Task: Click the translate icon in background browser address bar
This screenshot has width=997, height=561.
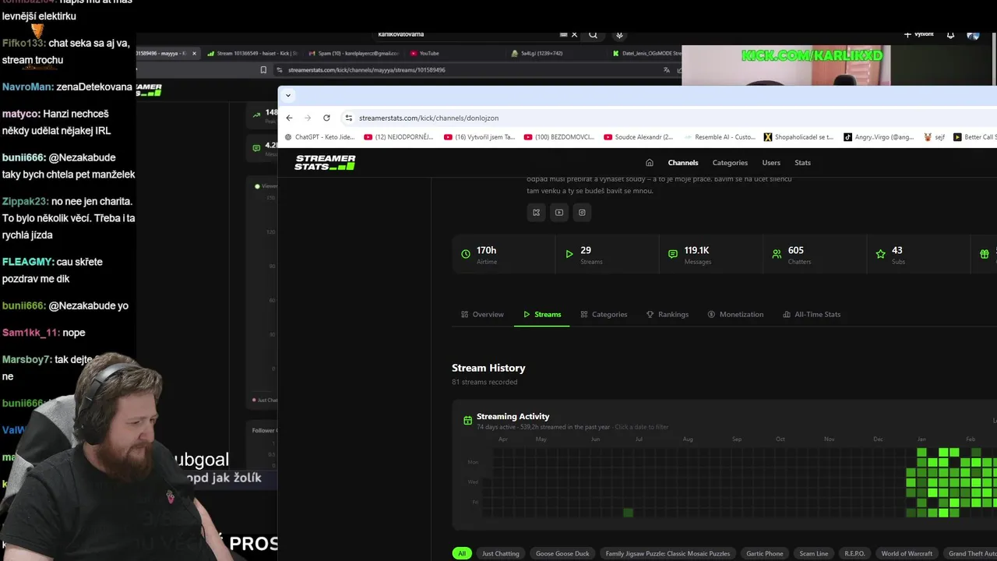Action: [x=667, y=69]
